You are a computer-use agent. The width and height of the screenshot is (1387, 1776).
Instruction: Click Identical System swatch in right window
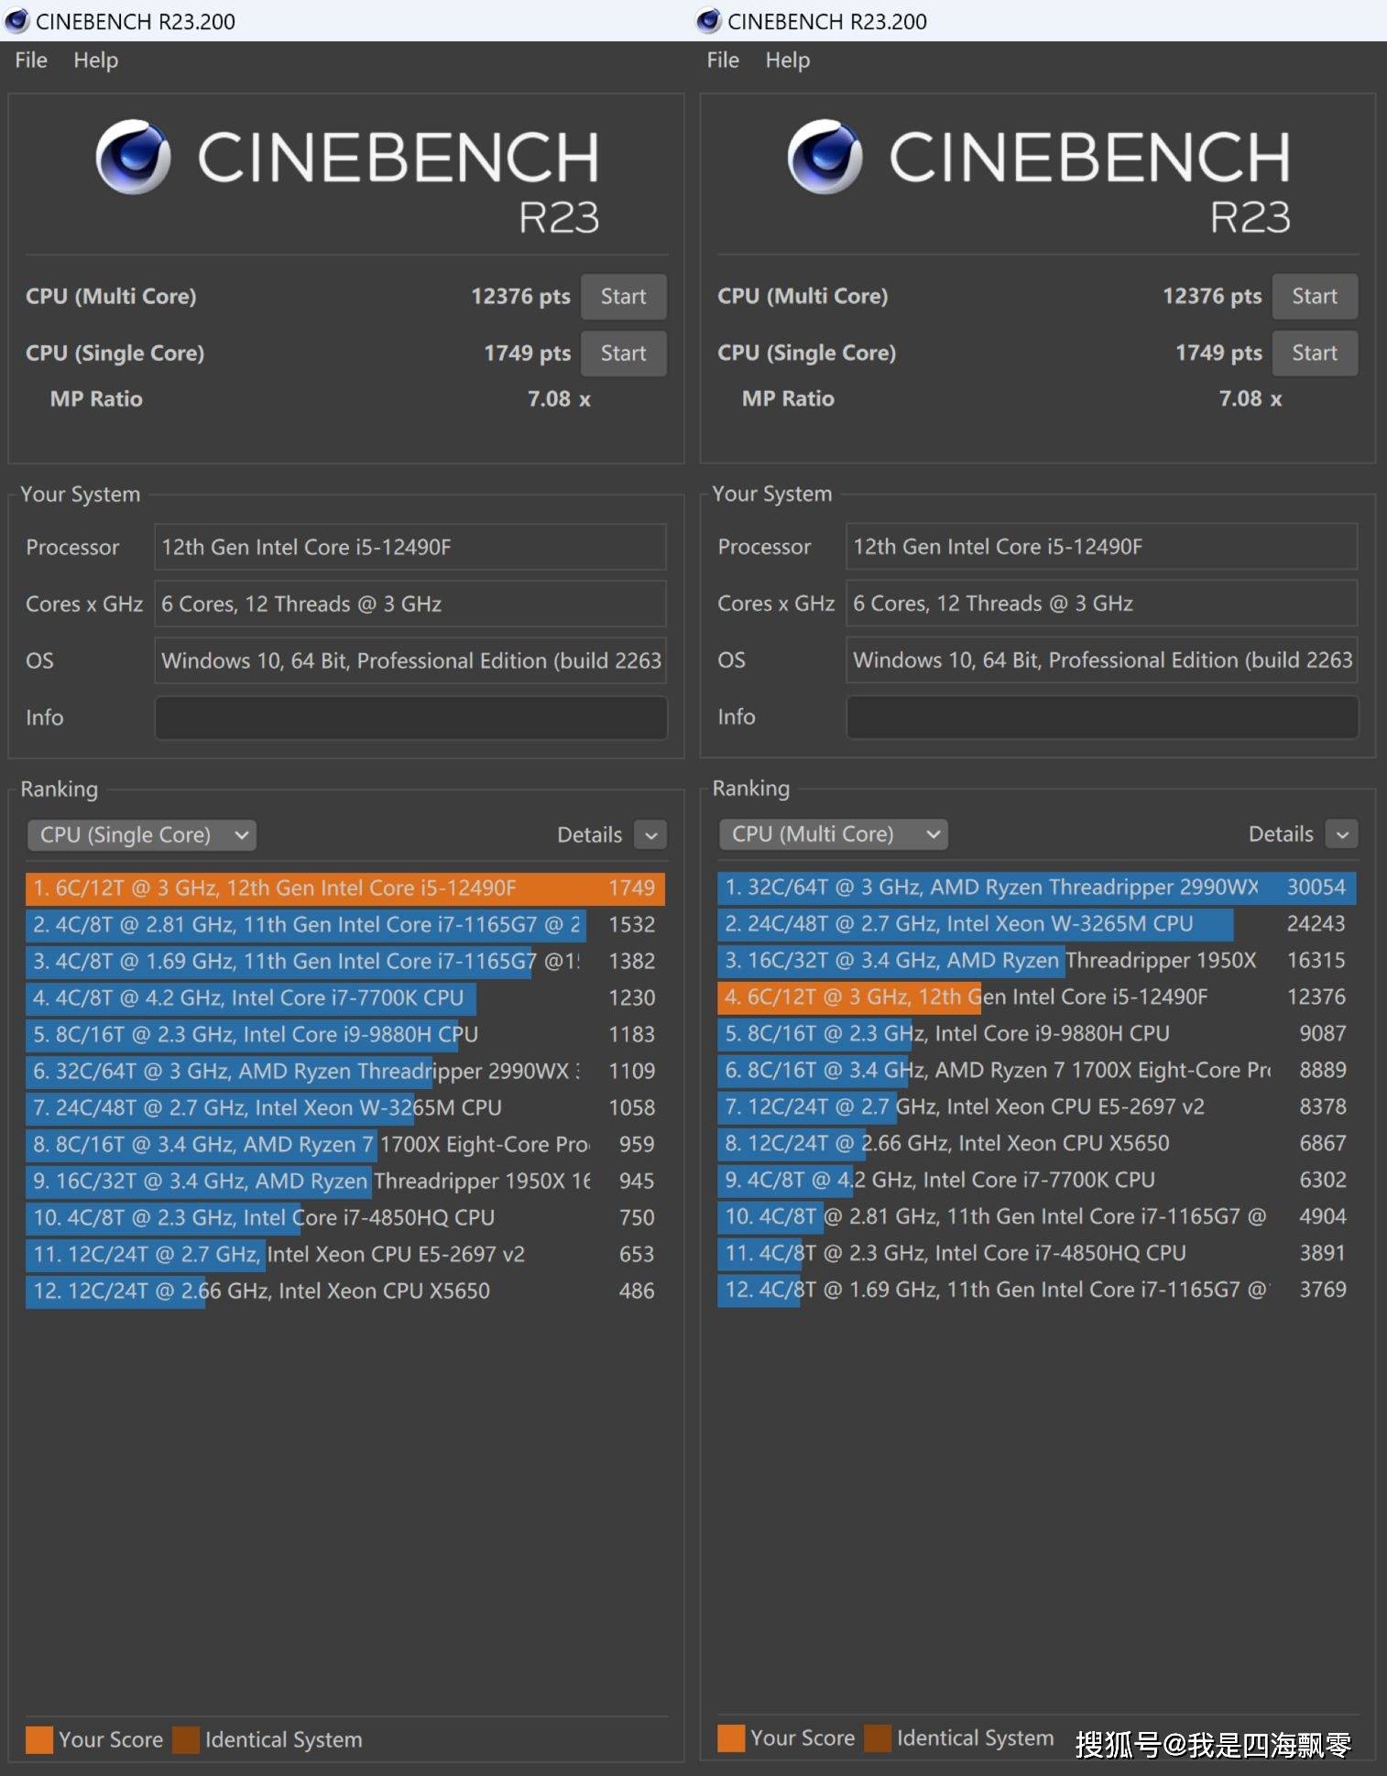click(x=878, y=1738)
